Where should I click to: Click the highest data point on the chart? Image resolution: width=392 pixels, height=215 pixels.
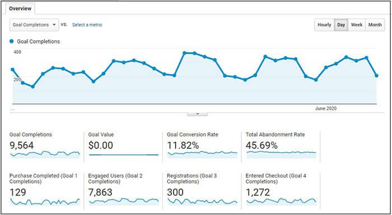(x=184, y=53)
